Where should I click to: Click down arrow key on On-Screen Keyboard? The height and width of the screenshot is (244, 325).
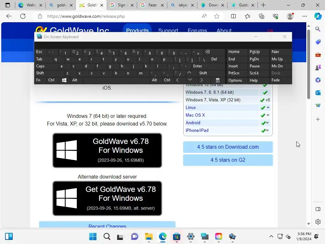(x=190, y=80)
